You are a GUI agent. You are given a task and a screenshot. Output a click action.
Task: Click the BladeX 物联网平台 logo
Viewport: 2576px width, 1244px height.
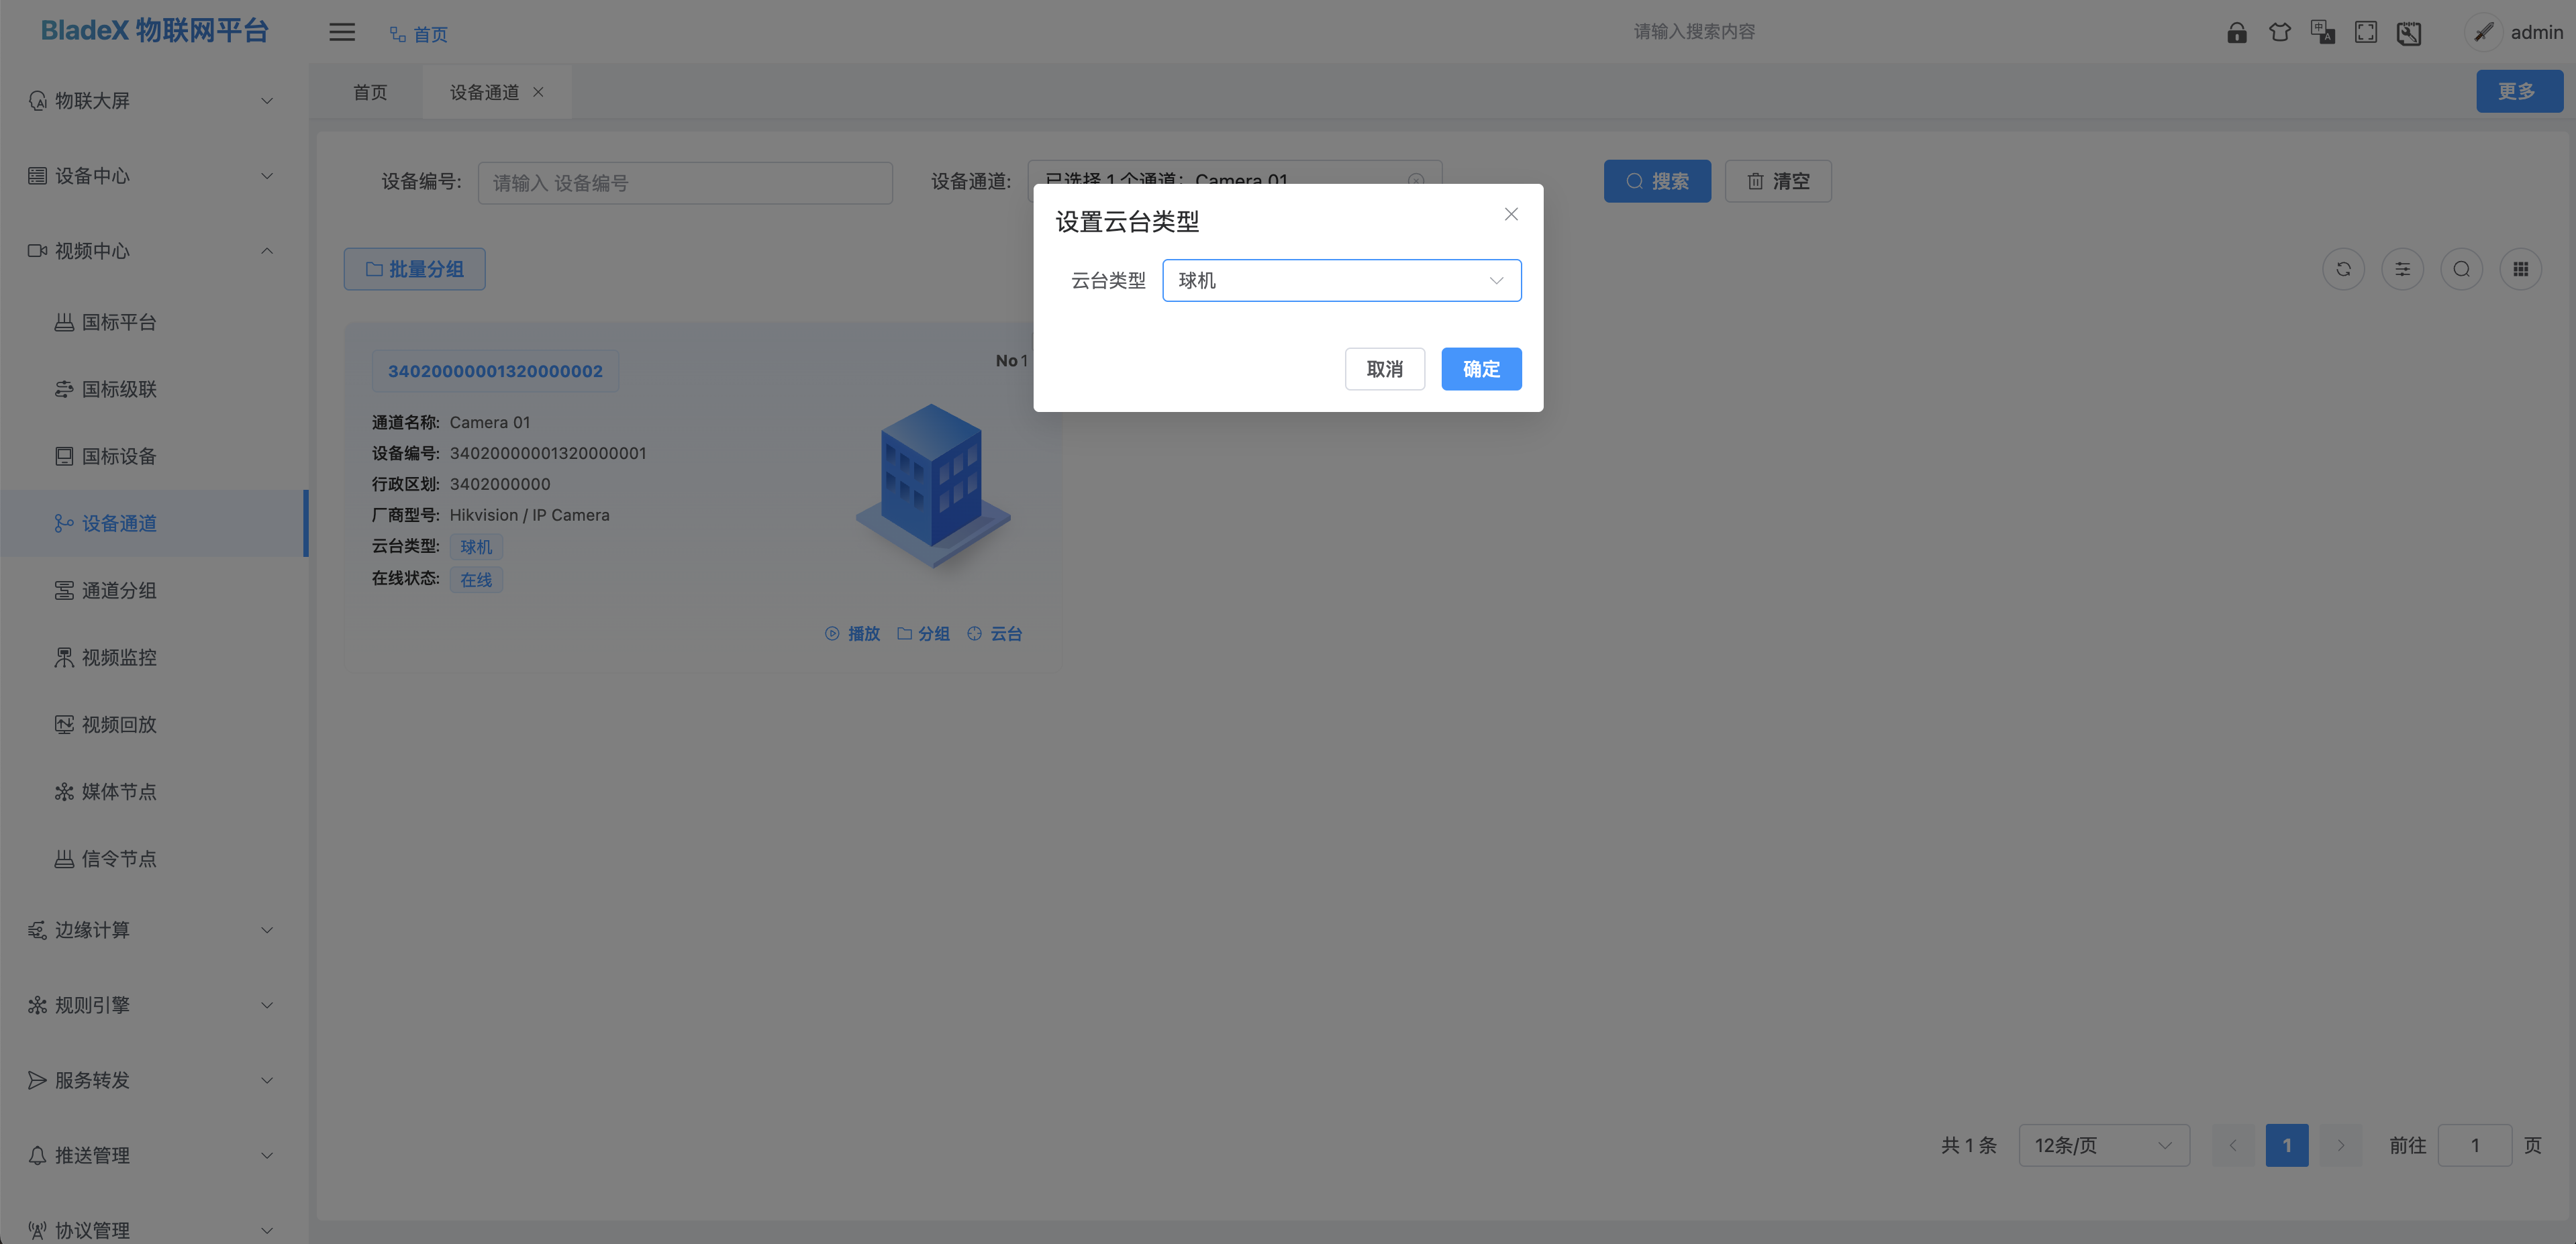(x=155, y=30)
